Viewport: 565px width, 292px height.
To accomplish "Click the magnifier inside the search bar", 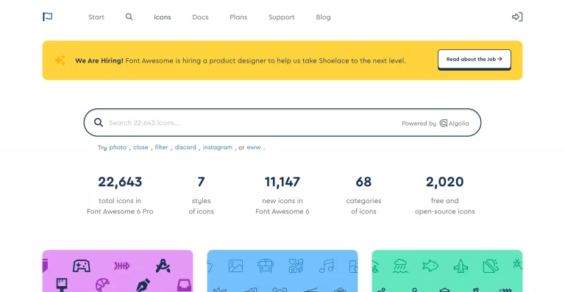I will 99,122.
